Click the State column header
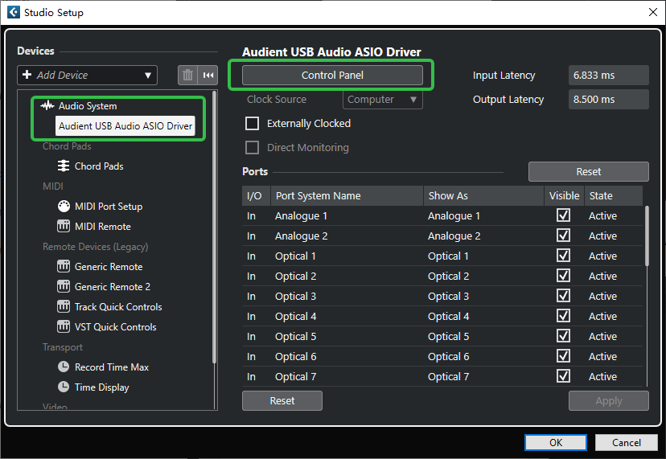The height and width of the screenshot is (459, 666). click(614, 196)
